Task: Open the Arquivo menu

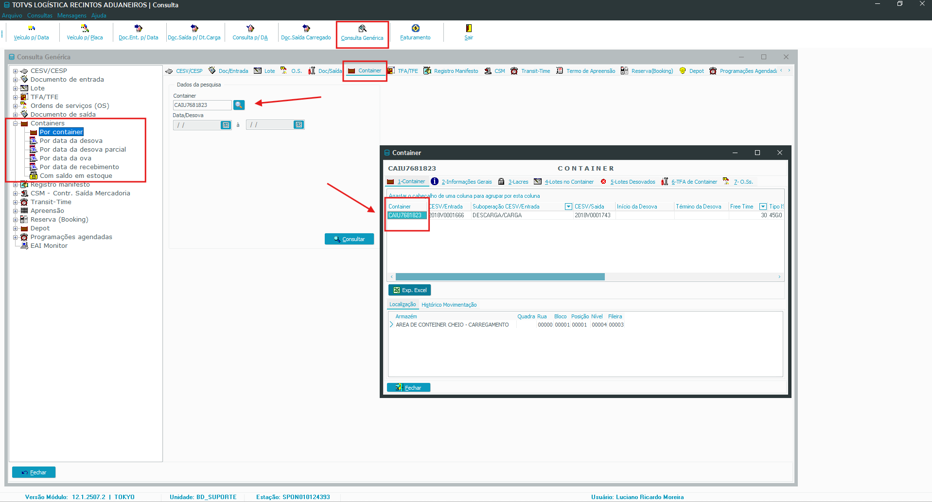Action: click(12, 16)
